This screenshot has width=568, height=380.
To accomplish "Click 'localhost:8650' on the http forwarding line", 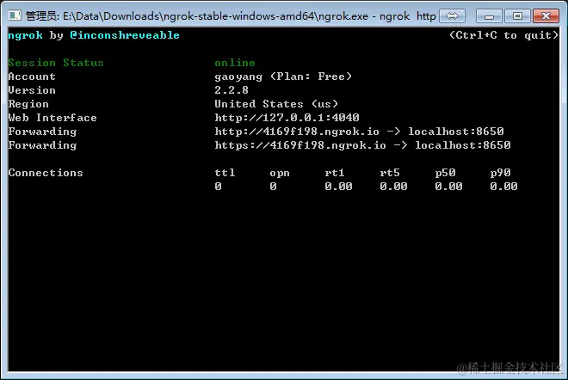I will click(x=456, y=132).
